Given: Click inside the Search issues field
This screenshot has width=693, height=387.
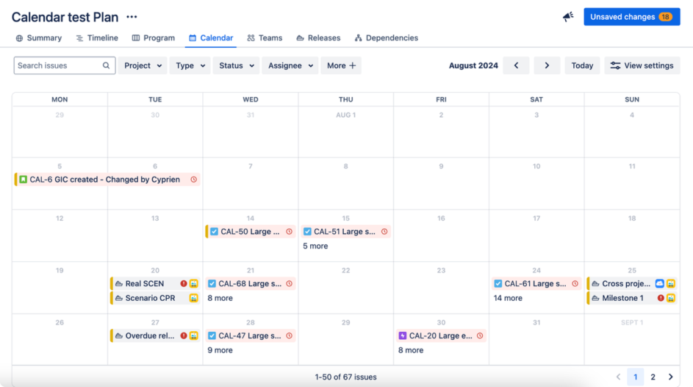Looking at the screenshot, I should click(65, 65).
